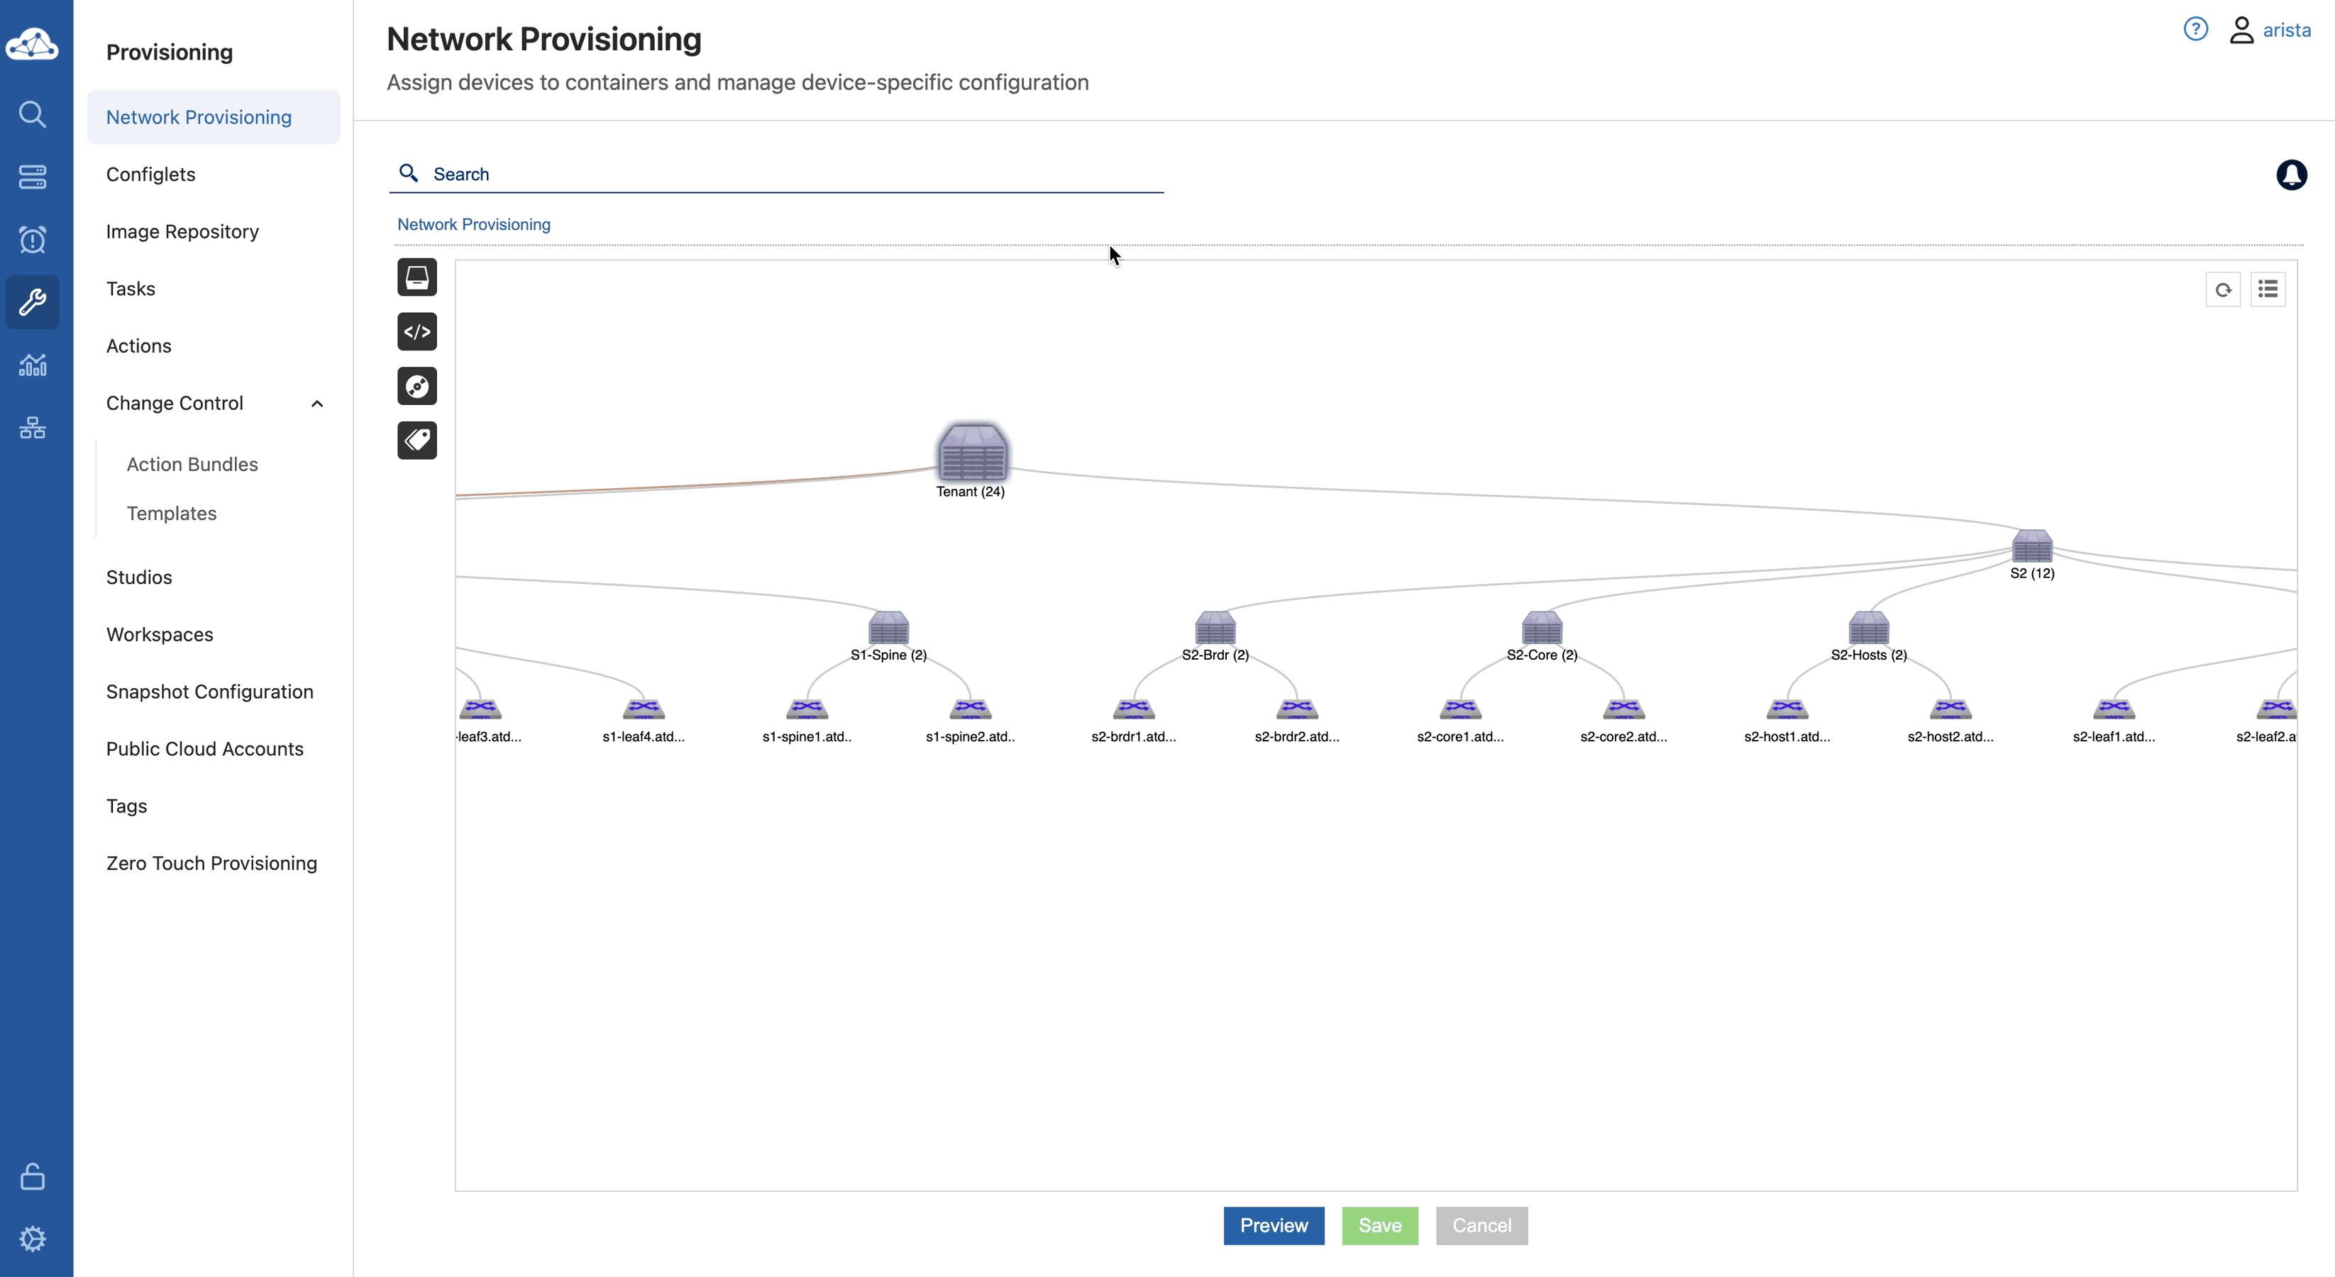Expand the Tenant (24) container node
Screen dimensions: 2335x1277
point(972,452)
